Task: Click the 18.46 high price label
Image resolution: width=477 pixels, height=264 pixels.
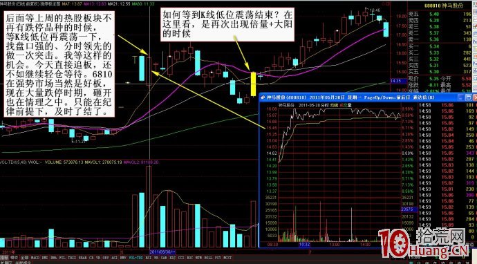Action: click(375, 10)
